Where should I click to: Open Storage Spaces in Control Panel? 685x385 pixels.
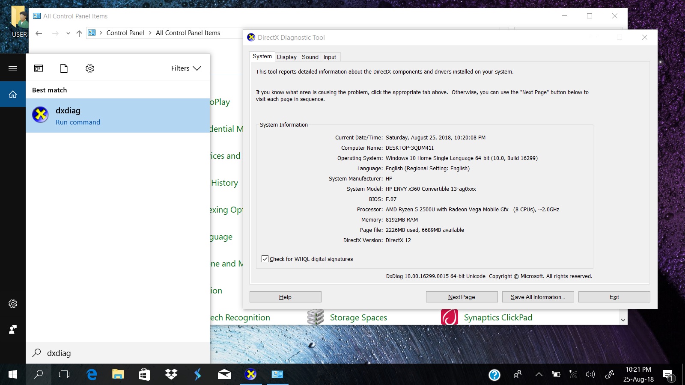pyautogui.click(x=358, y=317)
